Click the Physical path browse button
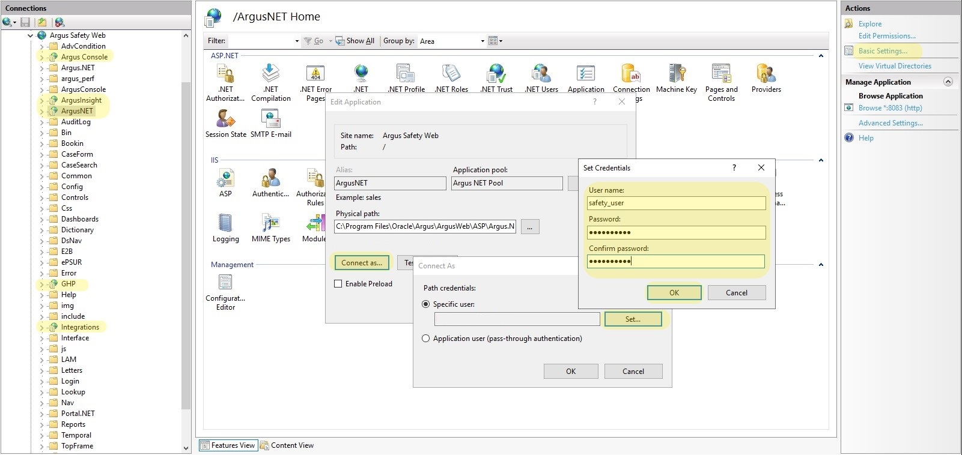Image resolution: width=962 pixels, height=455 pixels. [x=530, y=227]
